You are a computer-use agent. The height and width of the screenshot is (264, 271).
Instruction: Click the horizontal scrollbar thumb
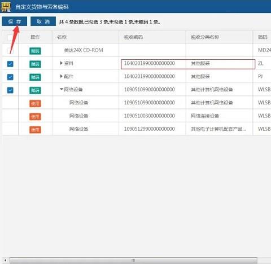pos(133,261)
